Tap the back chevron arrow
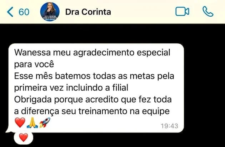225x147 pixels. coord(10,12)
